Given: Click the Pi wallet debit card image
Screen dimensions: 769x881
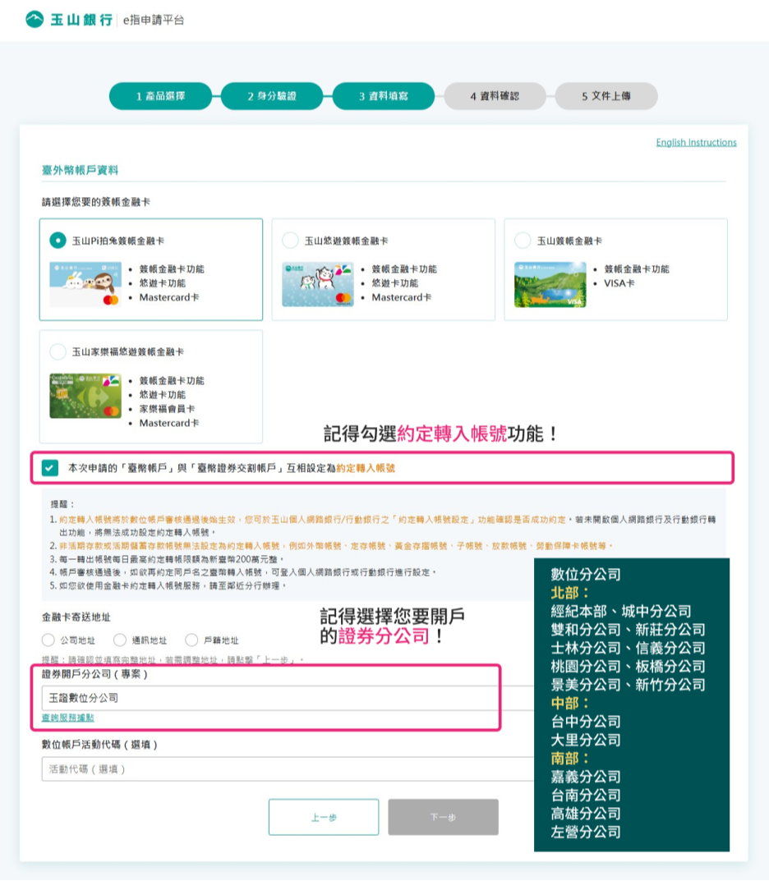Looking at the screenshot, I should click(85, 284).
